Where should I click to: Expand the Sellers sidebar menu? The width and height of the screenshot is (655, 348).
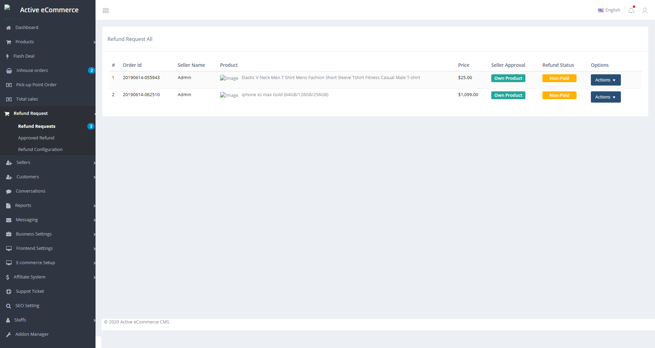click(23, 163)
